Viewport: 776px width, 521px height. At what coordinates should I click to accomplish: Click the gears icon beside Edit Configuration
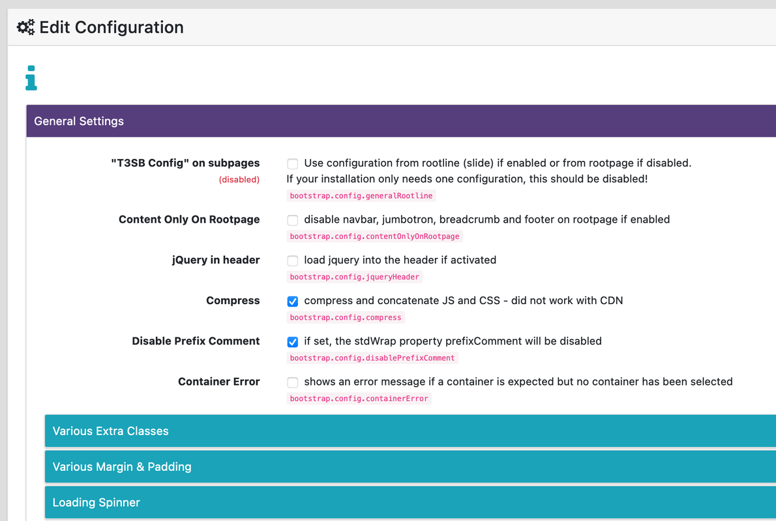pyautogui.click(x=26, y=27)
